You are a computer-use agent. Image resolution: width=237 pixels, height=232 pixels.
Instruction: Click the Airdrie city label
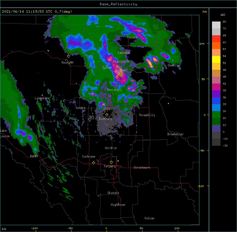click(111, 148)
